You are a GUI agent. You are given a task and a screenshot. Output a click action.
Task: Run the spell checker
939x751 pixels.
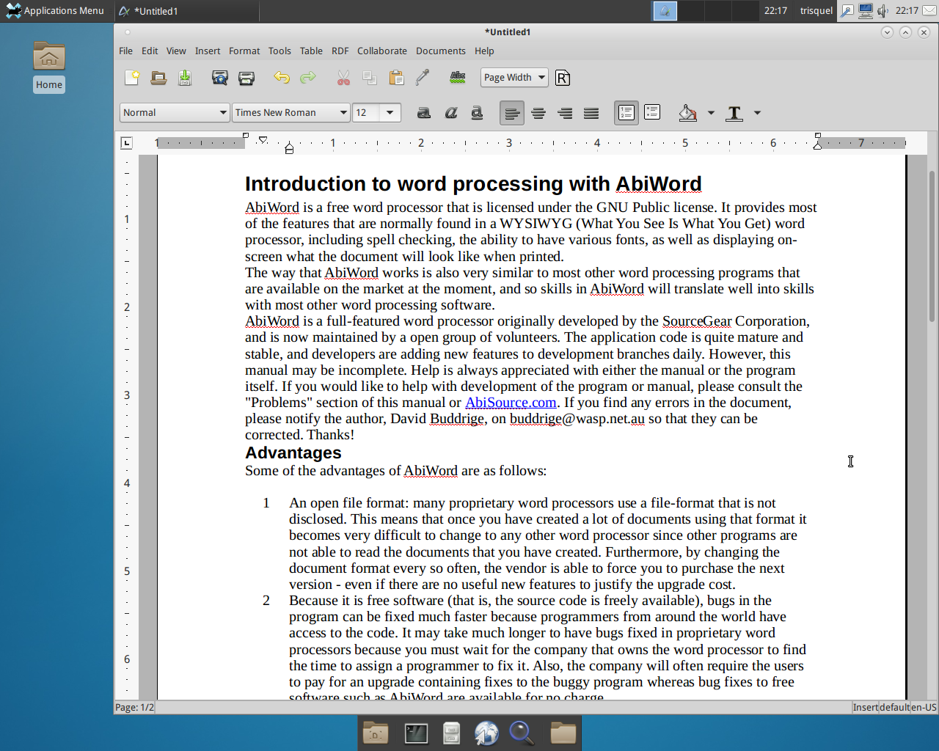458,78
